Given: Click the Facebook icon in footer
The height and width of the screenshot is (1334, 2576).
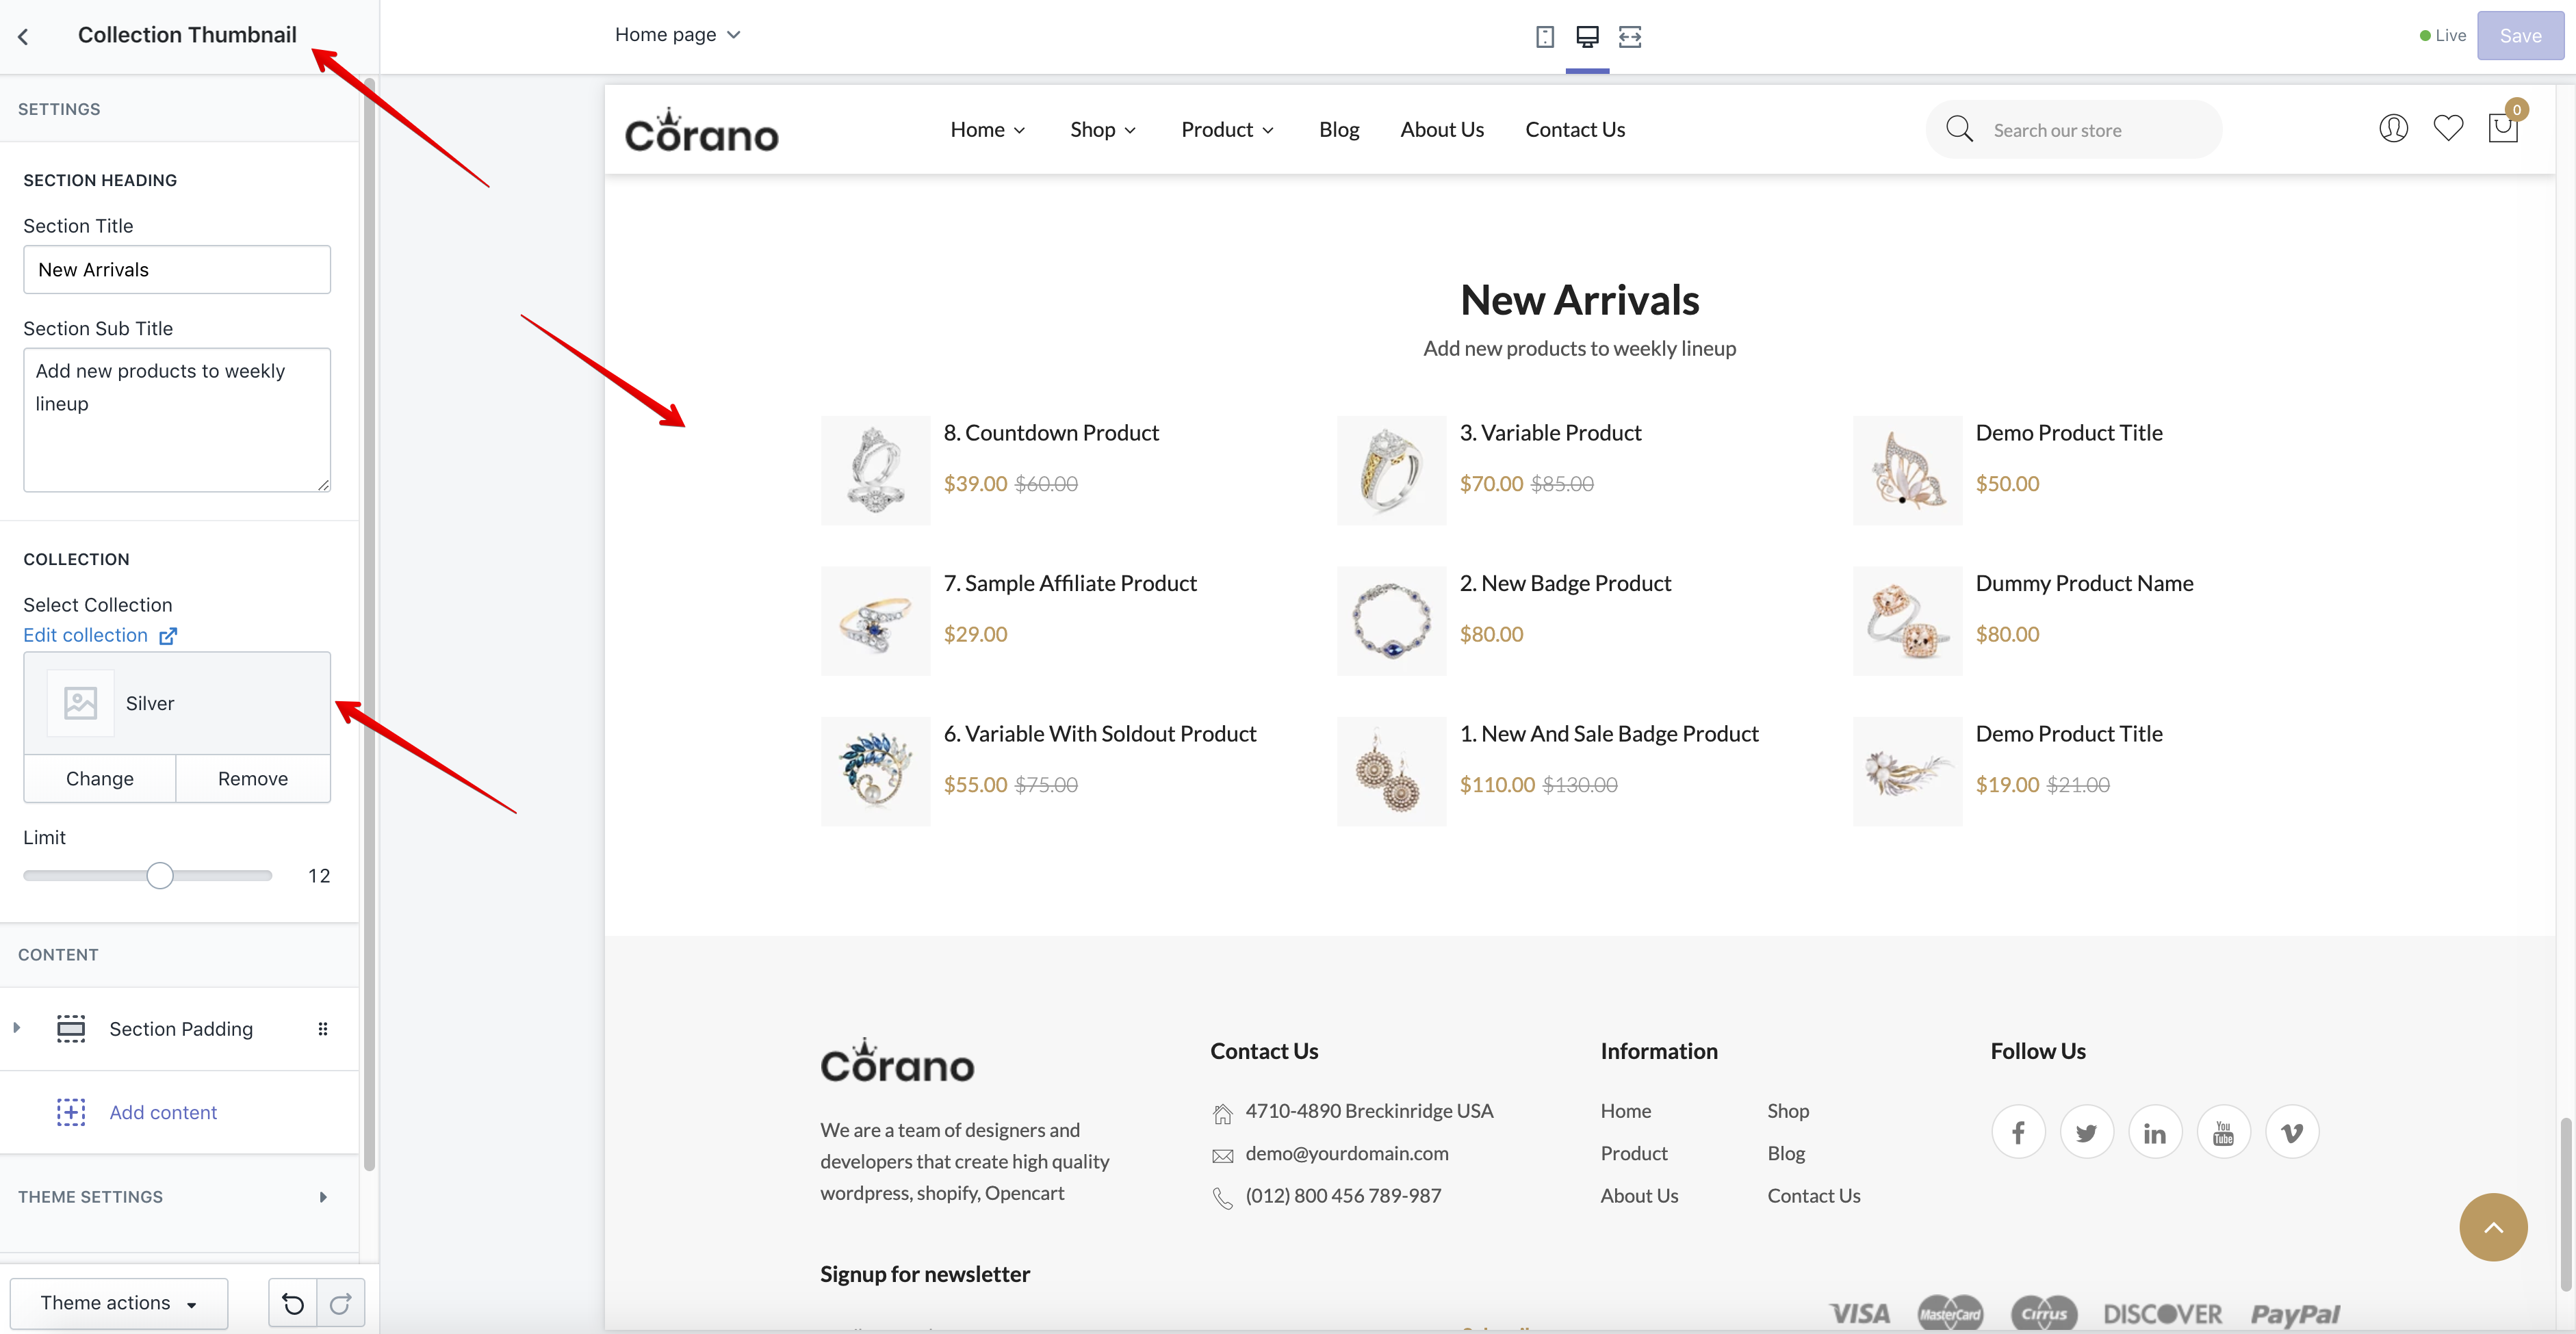Looking at the screenshot, I should 2018,1132.
